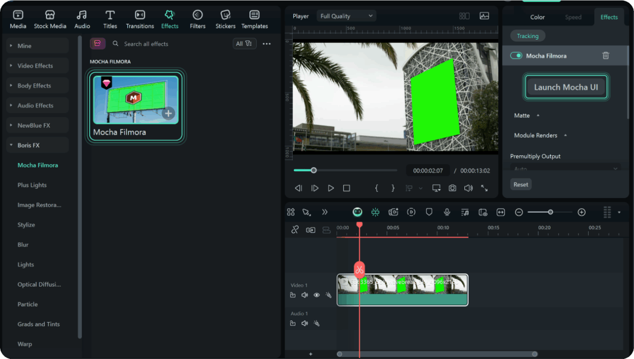The image size is (634, 359).
Task: Split the clip with the scissors icon
Action: (359, 270)
